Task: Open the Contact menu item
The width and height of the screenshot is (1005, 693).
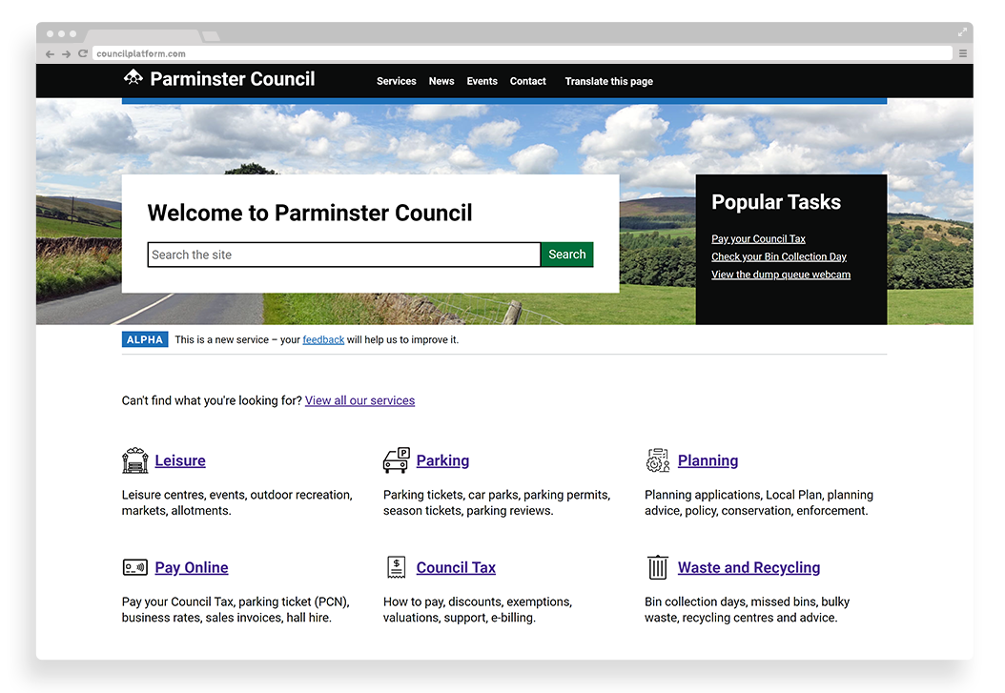Action: pos(527,81)
